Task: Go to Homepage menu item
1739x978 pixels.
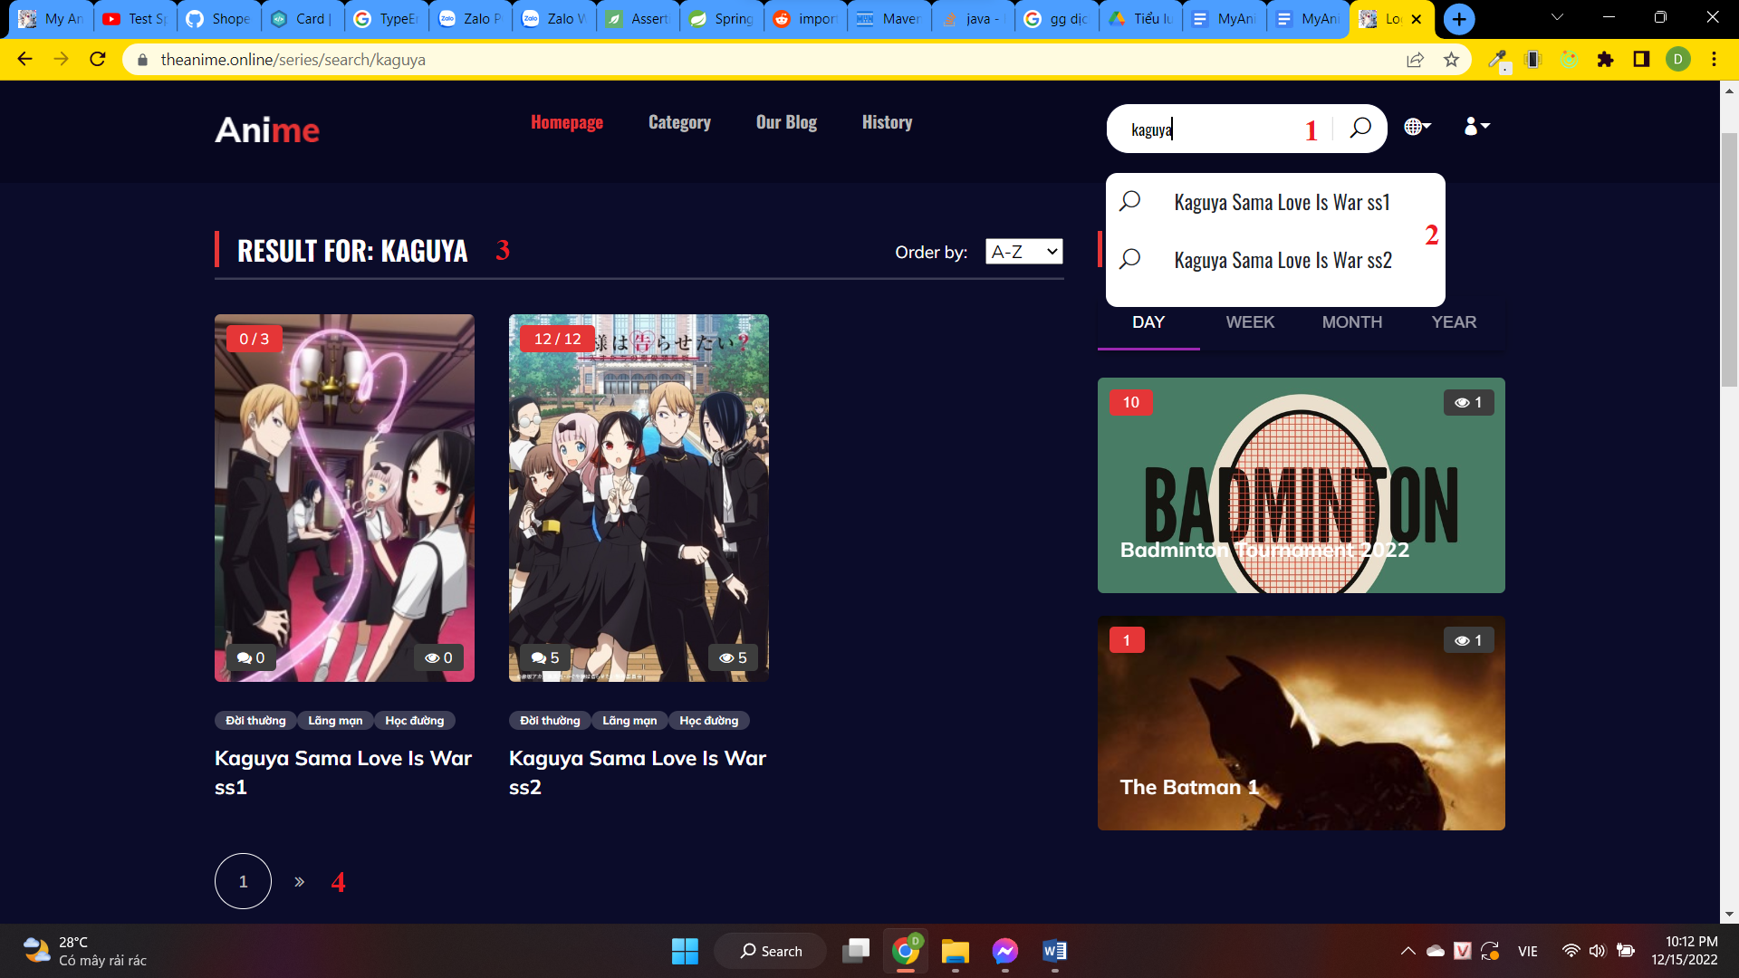Action: click(x=567, y=122)
